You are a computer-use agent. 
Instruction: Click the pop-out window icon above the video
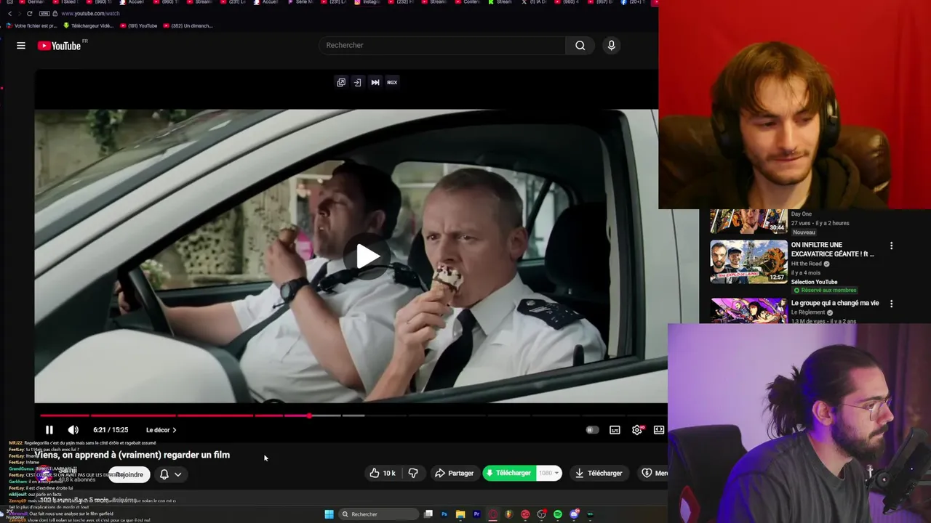tap(341, 82)
